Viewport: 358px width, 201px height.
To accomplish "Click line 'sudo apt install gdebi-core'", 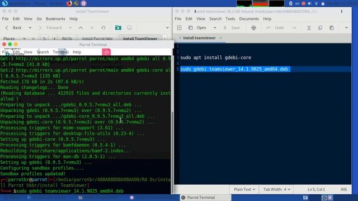I will (x=215, y=58).
